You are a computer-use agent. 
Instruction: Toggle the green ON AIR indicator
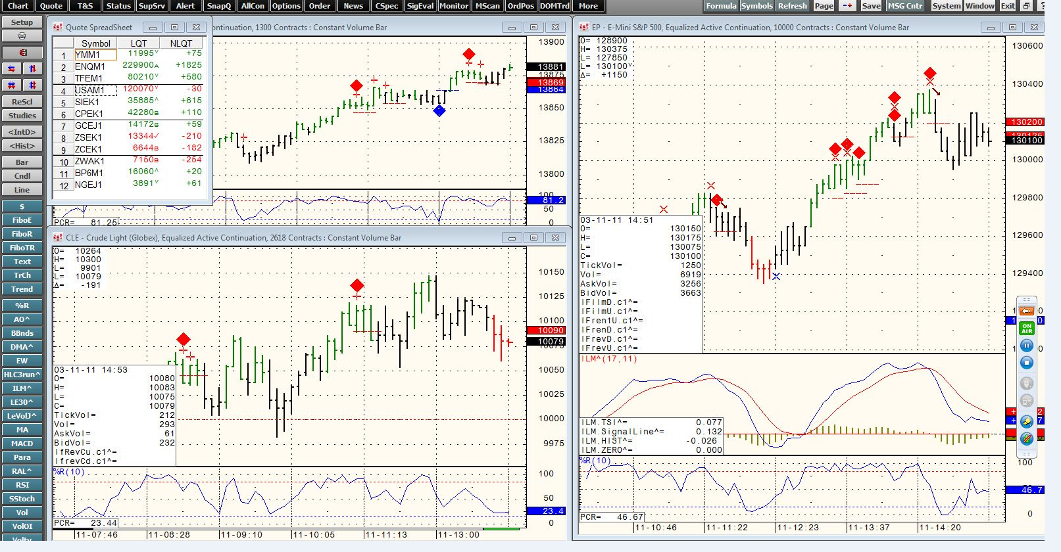pyautogui.click(x=1026, y=329)
